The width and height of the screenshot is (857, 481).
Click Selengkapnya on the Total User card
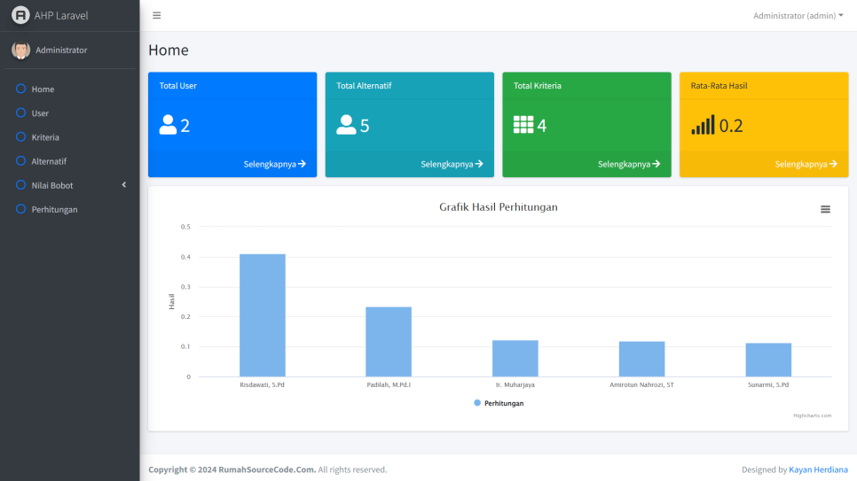tap(274, 164)
